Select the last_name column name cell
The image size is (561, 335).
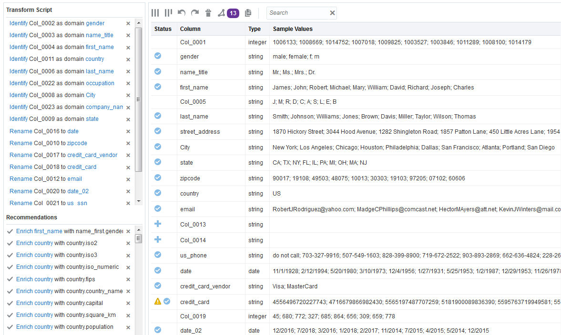[194, 117]
